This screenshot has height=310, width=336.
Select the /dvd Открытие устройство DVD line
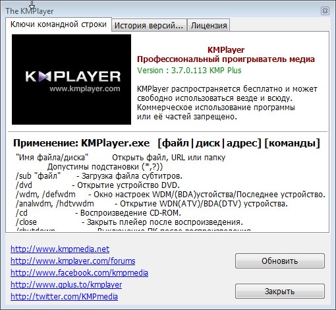[98, 185]
